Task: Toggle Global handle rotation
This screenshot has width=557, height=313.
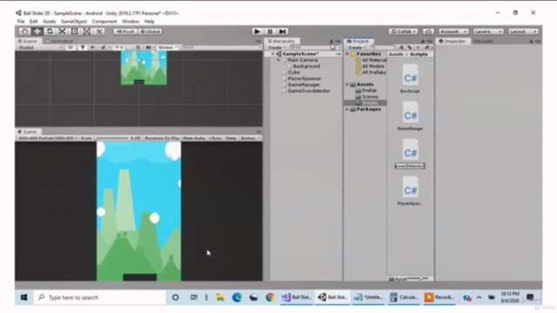Action: click(151, 31)
